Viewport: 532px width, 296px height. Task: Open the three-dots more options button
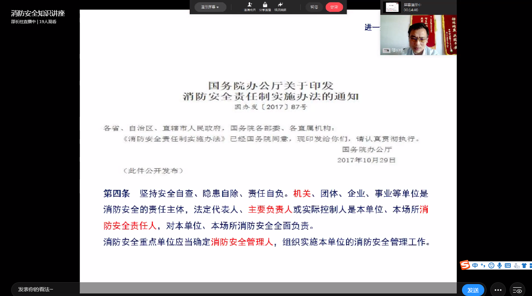coord(498,290)
